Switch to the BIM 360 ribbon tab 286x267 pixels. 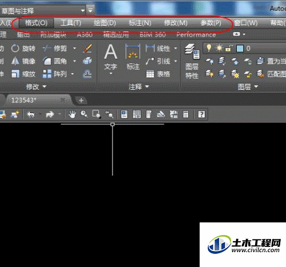[x=153, y=35]
